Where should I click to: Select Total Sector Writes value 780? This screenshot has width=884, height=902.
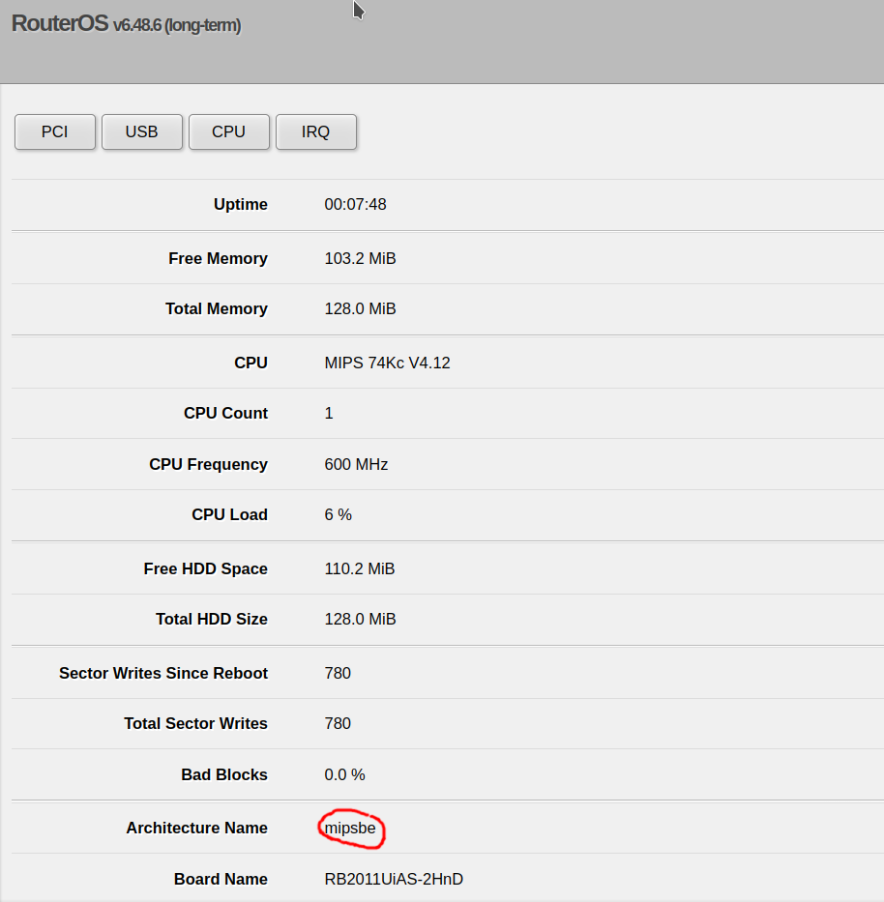pyautogui.click(x=338, y=723)
